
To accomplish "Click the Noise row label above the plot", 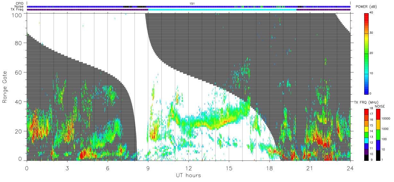I will pyautogui.click(x=20, y=6).
